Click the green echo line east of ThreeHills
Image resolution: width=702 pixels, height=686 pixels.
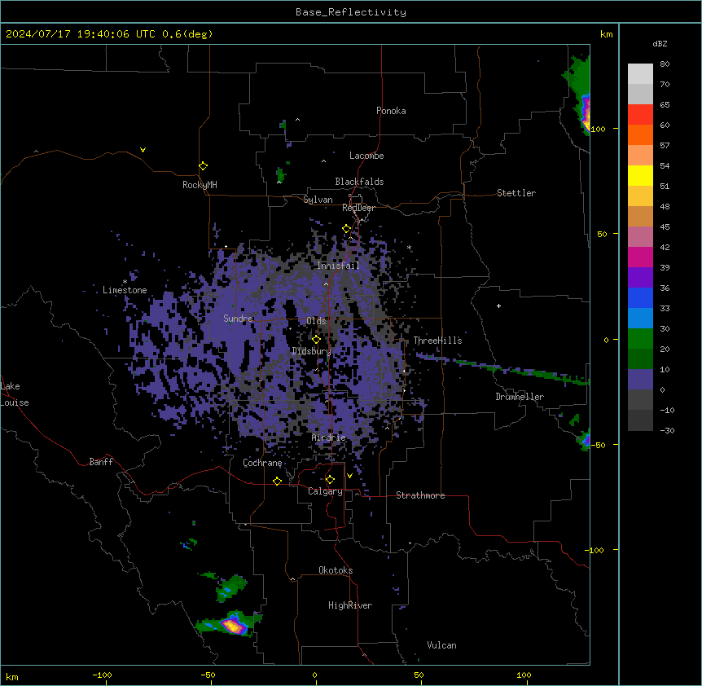pyautogui.click(x=502, y=368)
